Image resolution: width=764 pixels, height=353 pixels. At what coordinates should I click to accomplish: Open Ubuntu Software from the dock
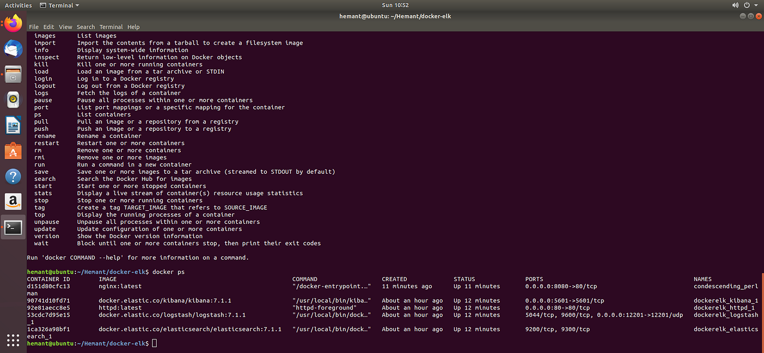pyautogui.click(x=12, y=150)
